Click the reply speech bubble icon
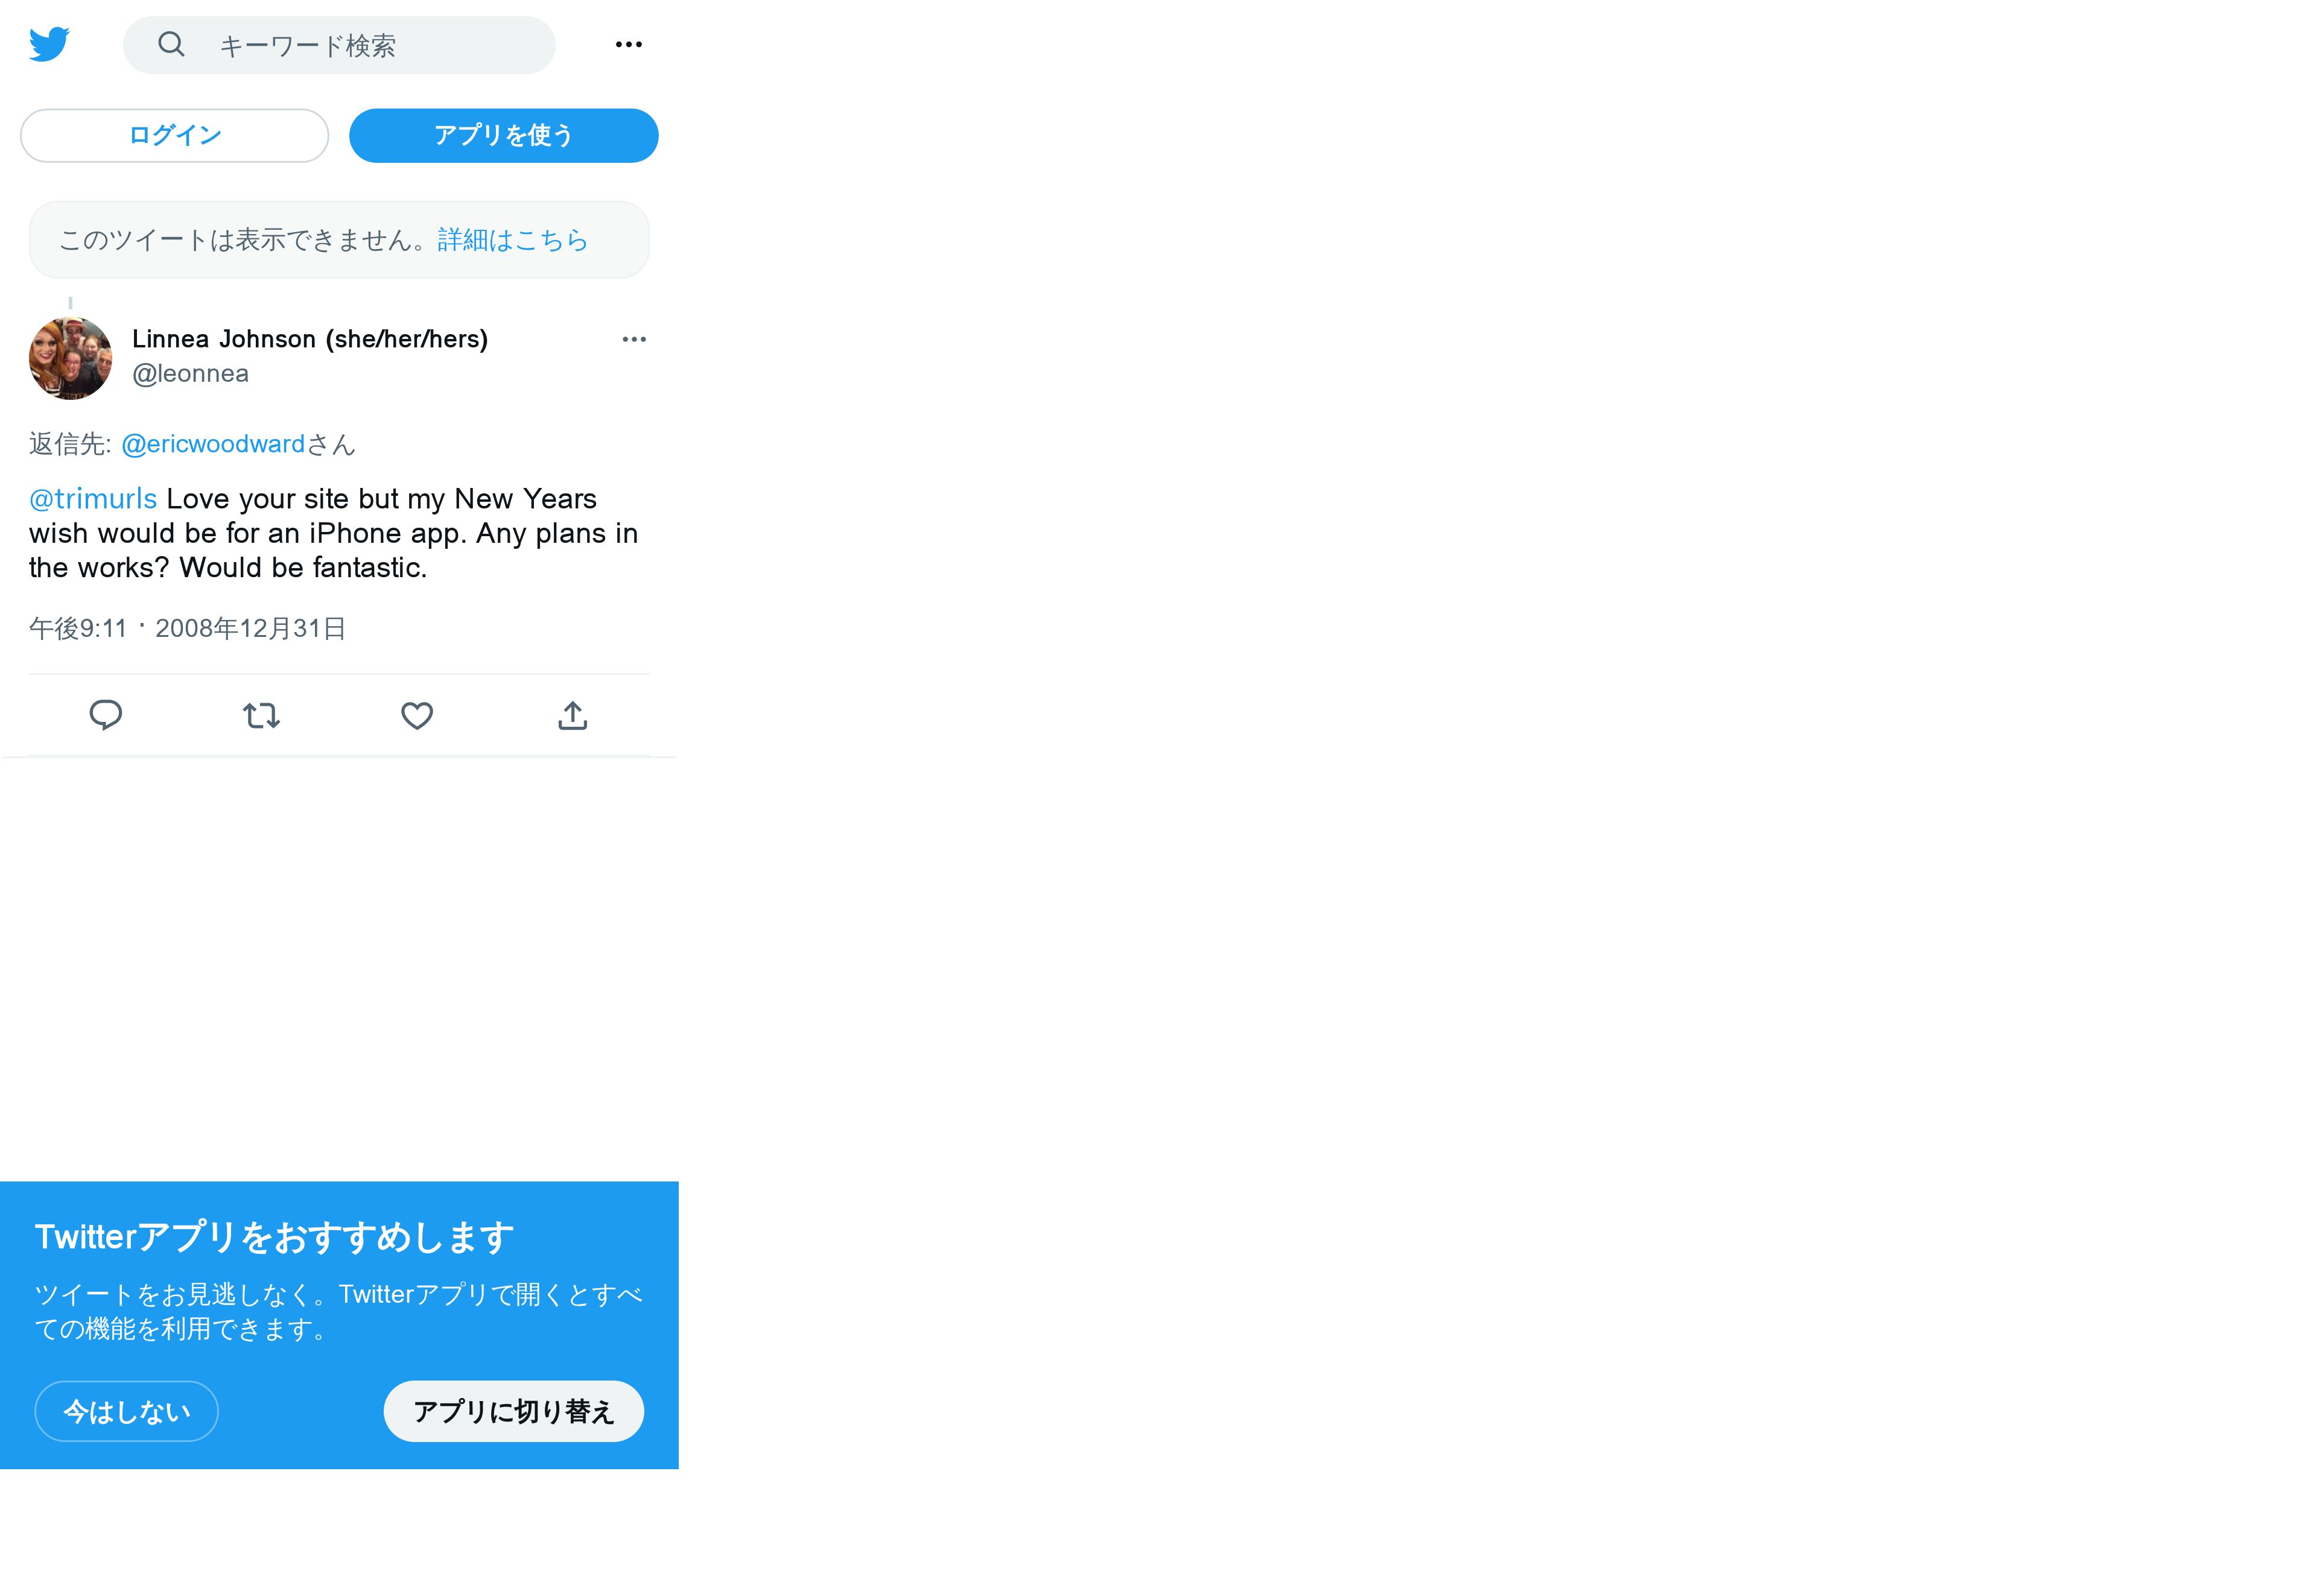Image resolution: width=2324 pixels, height=1585 pixels. (106, 715)
